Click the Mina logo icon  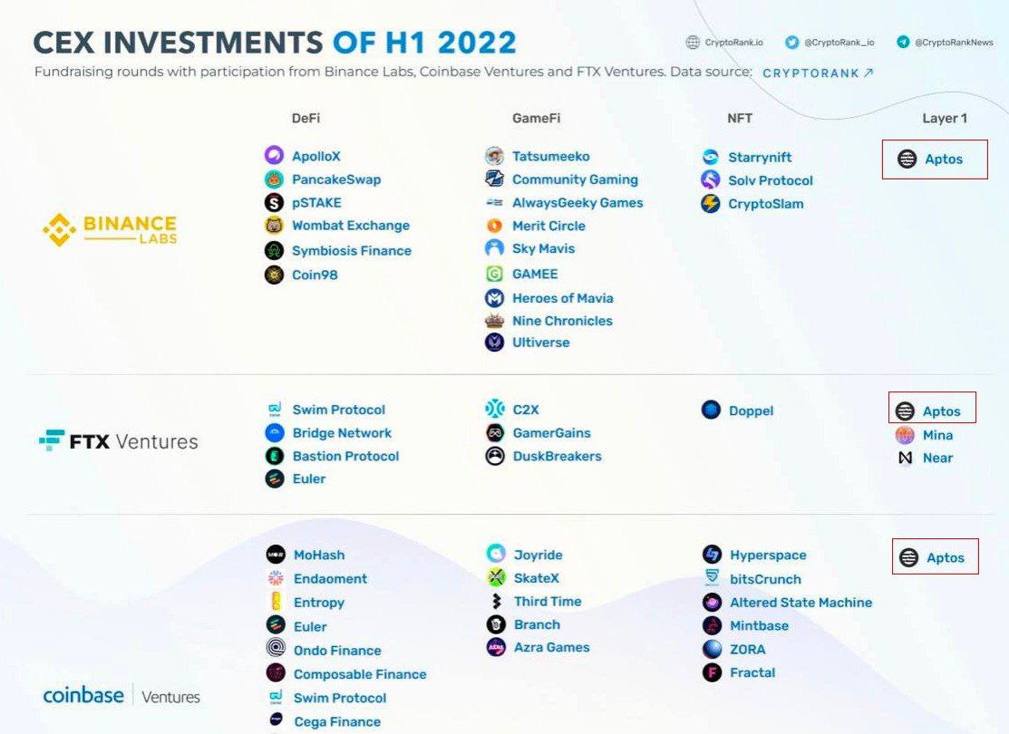905,435
